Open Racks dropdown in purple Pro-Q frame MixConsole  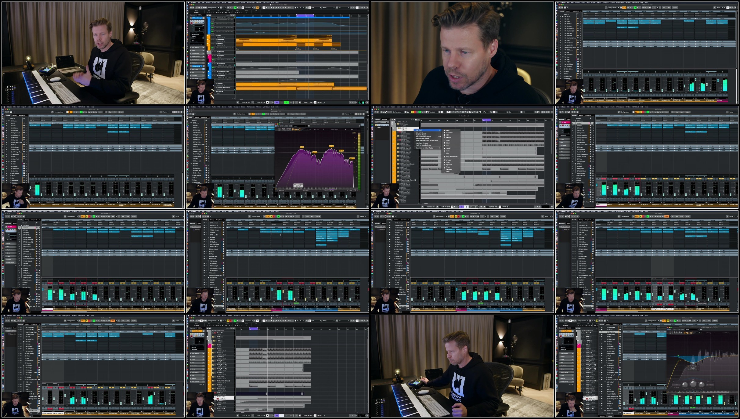click(348, 114)
